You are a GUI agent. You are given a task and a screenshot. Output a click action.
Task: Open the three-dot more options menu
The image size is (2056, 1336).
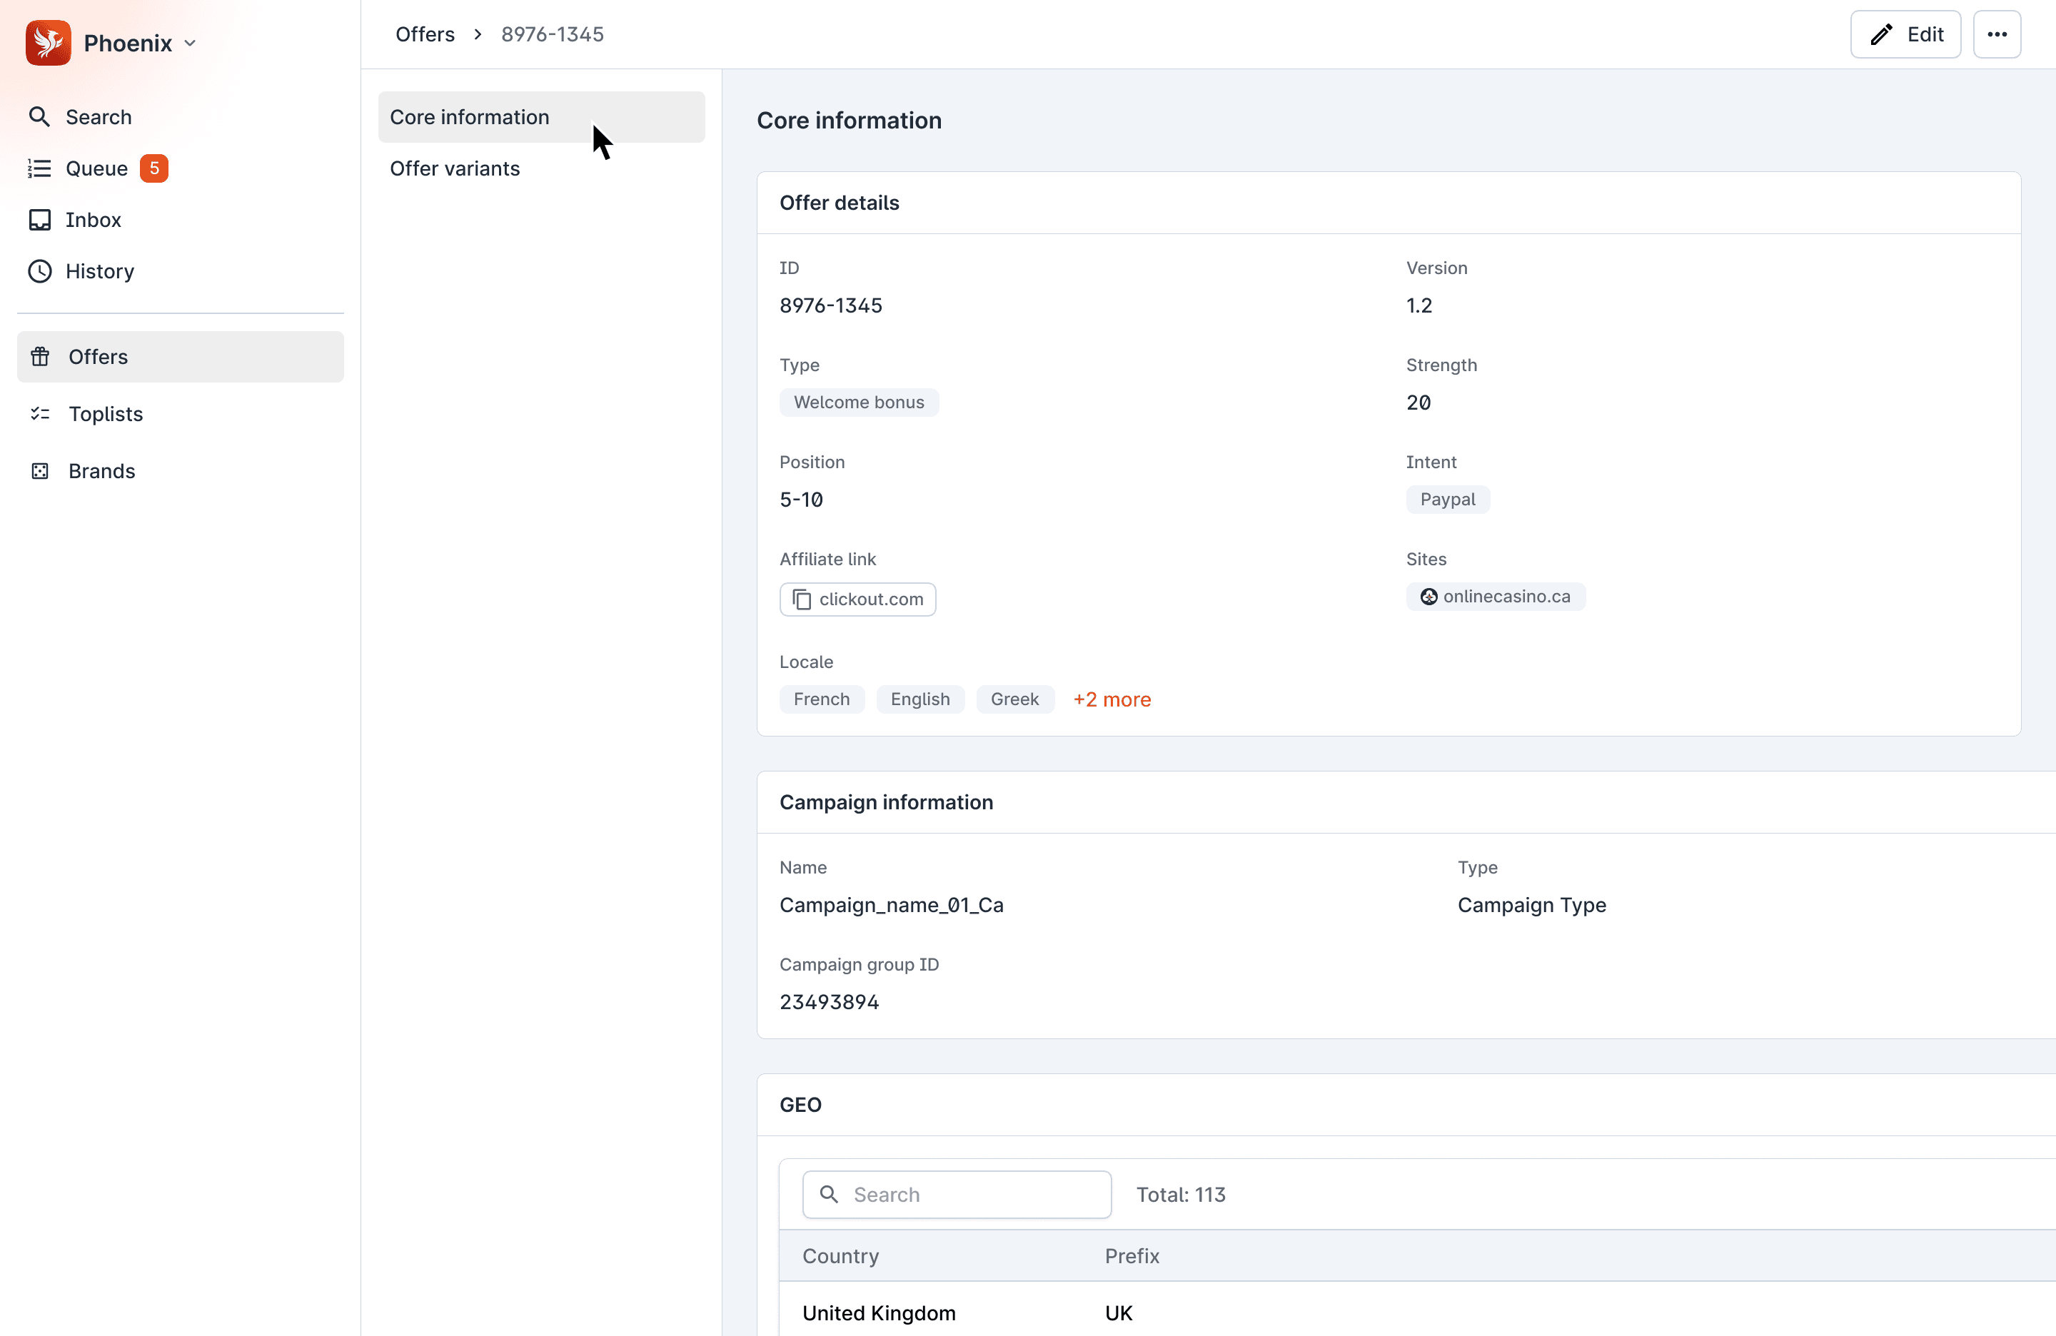[1997, 34]
